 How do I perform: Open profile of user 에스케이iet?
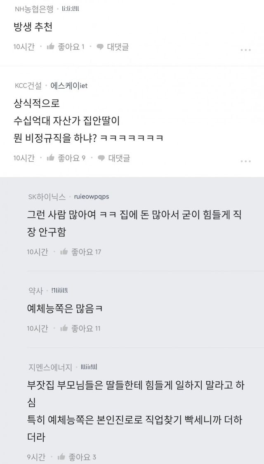69,86
